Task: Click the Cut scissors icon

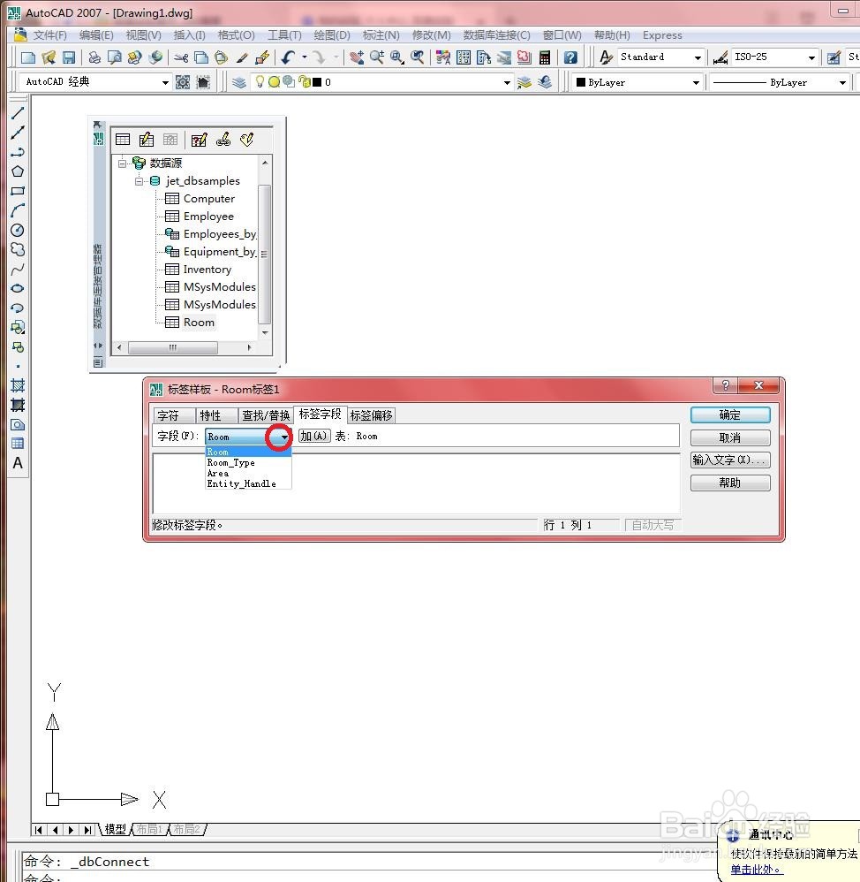Action: pyautogui.click(x=181, y=57)
